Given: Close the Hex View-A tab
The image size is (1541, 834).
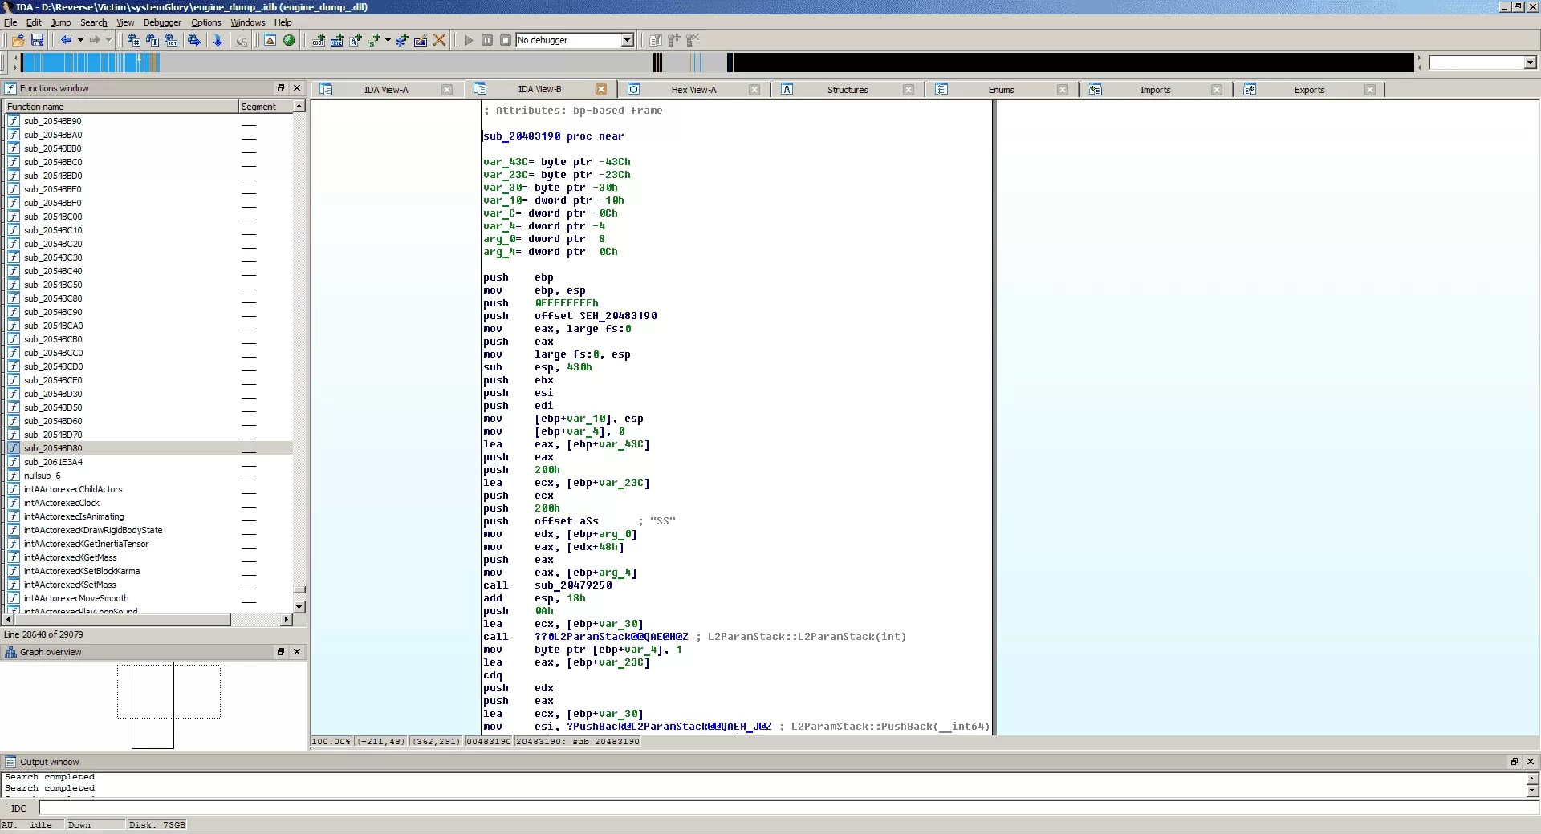Looking at the screenshot, I should coord(754,90).
